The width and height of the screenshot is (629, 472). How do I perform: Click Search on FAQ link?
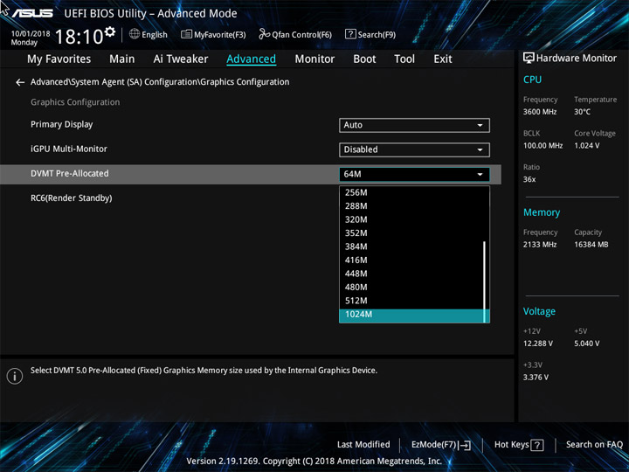click(x=594, y=445)
